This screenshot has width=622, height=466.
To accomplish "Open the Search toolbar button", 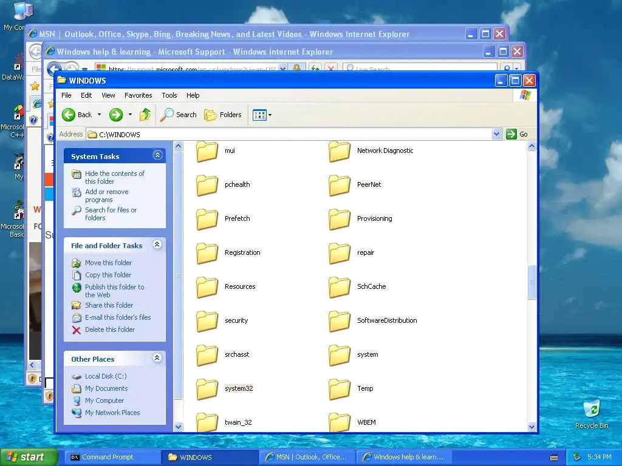I will click(x=178, y=115).
